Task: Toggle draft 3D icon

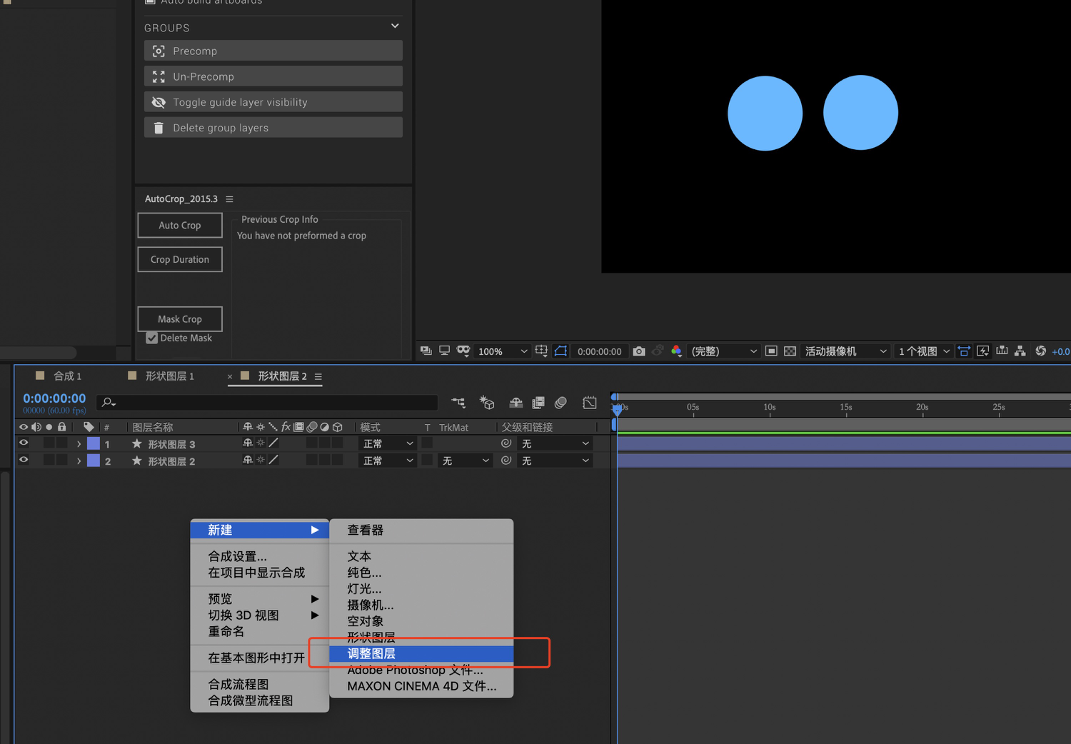Action: (487, 403)
